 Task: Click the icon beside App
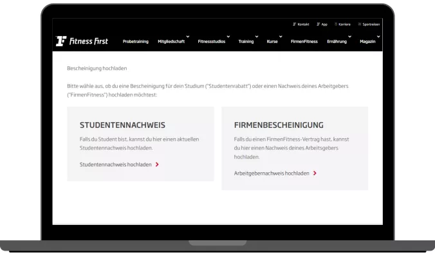coord(318,24)
